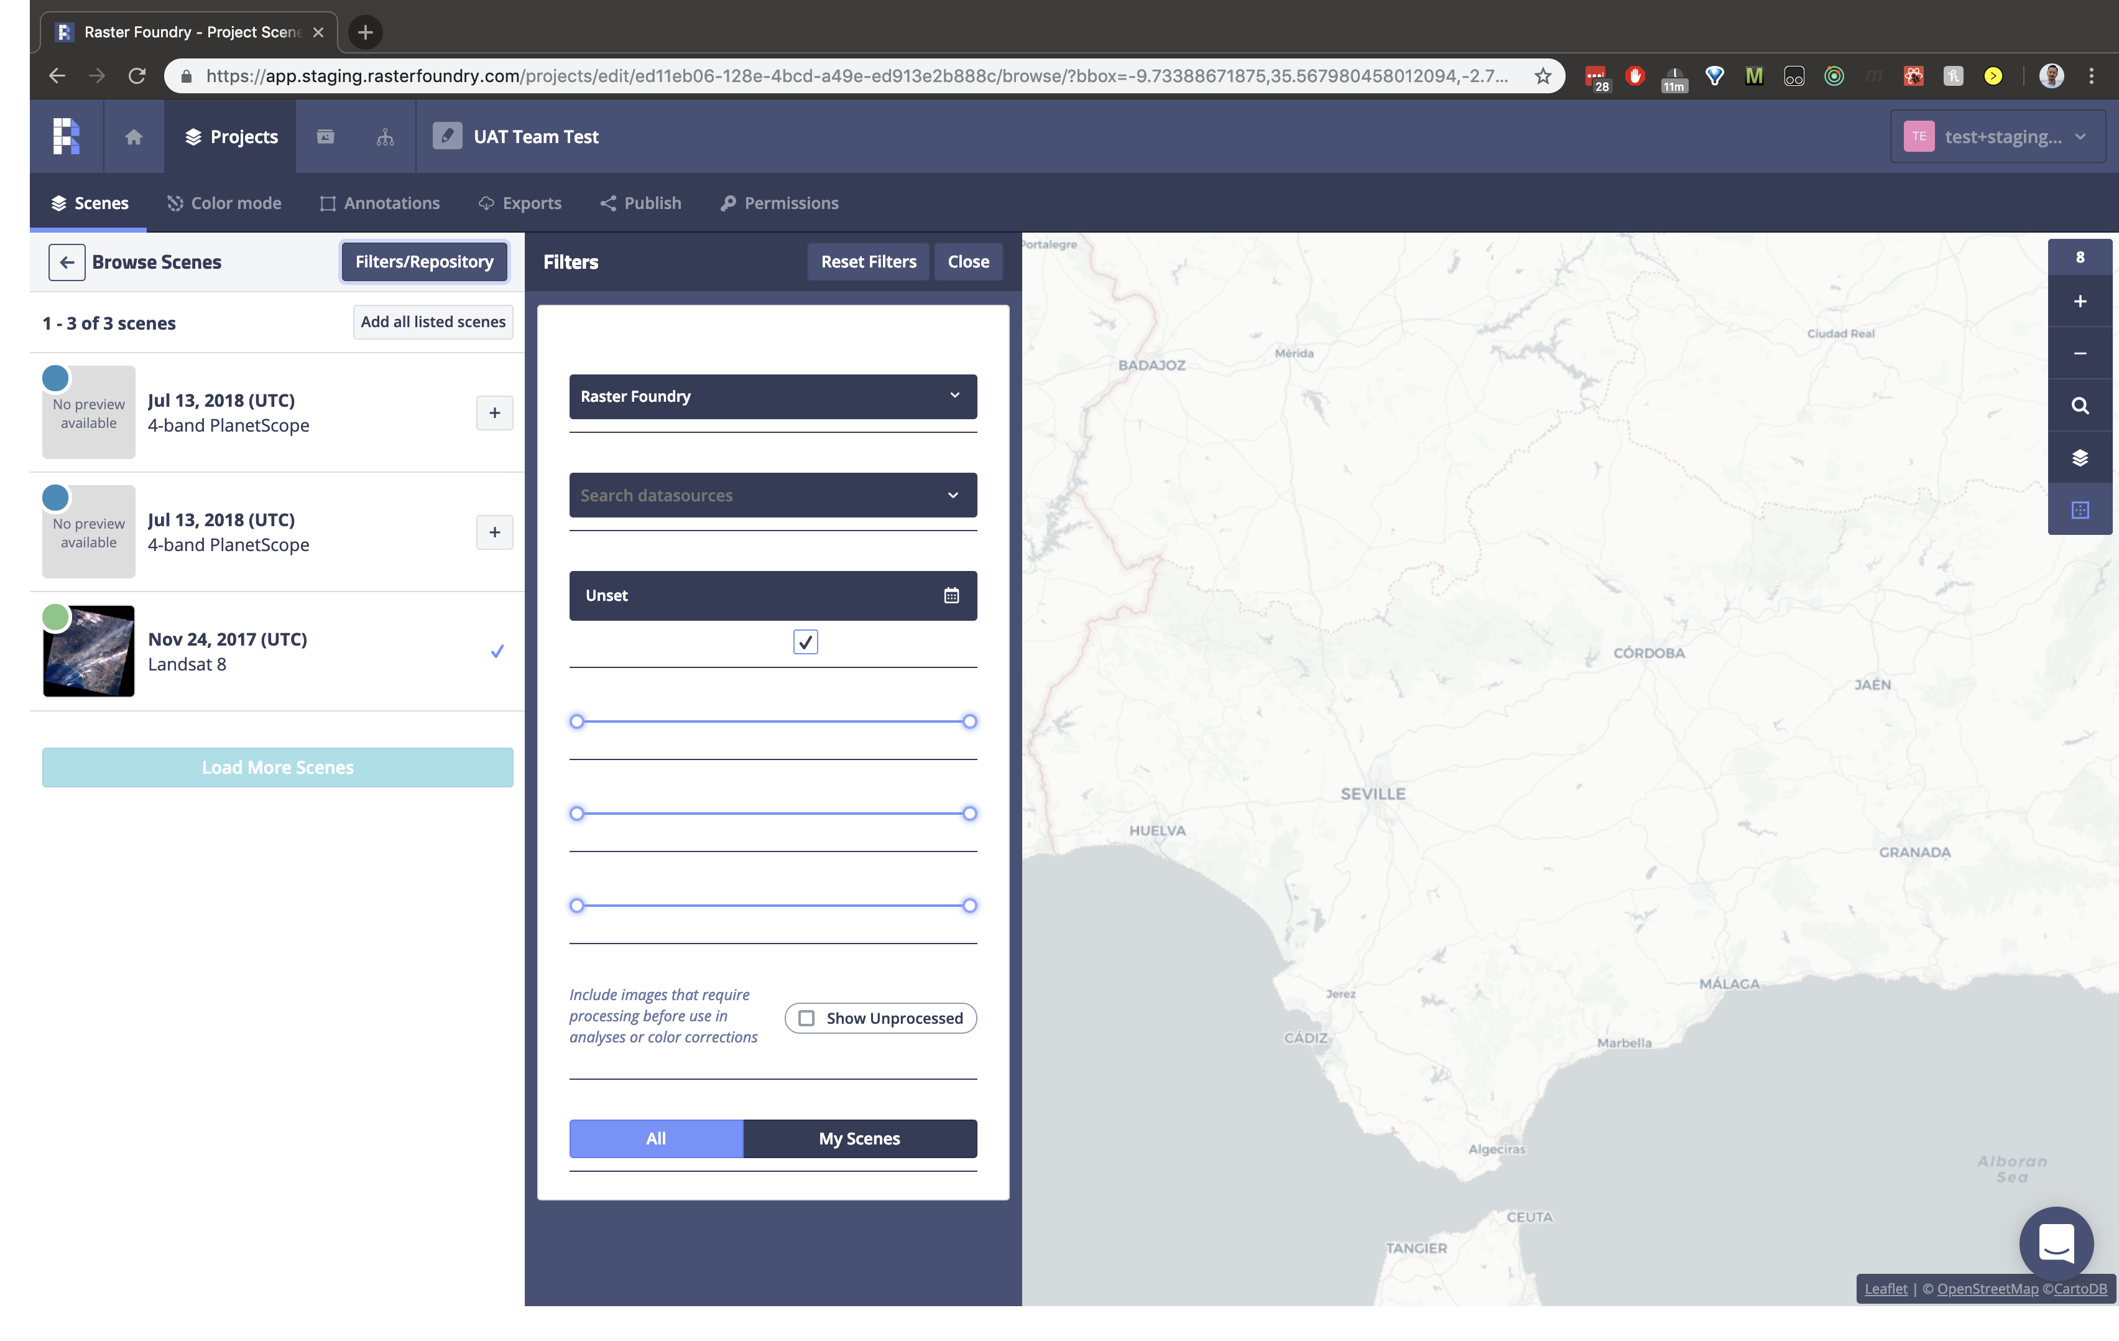Viewport: 2119px width, 1341px height.
Task: Open the date picker calendar icon
Action: click(x=951, y=595)
